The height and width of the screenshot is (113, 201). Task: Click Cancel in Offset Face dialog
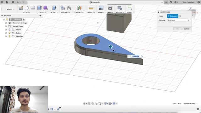click(187, 29)
